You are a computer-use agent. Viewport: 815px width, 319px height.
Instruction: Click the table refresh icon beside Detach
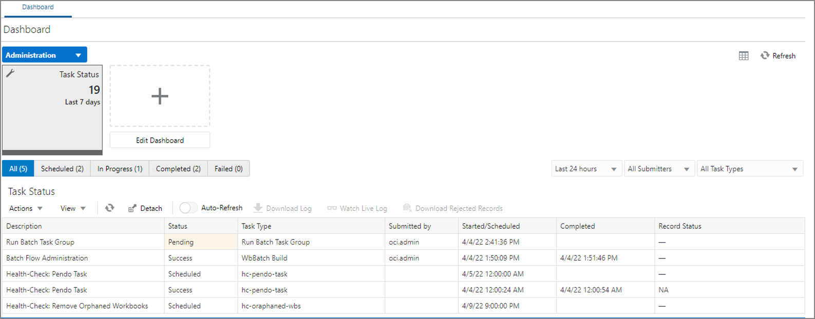109,208
